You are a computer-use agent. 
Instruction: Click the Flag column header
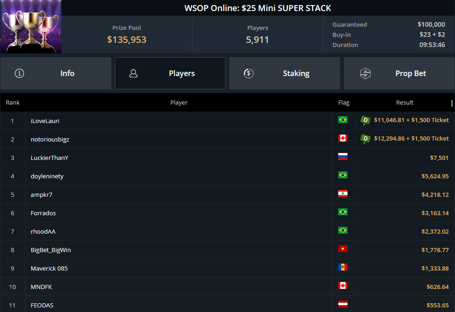click(x=344, y=103)
